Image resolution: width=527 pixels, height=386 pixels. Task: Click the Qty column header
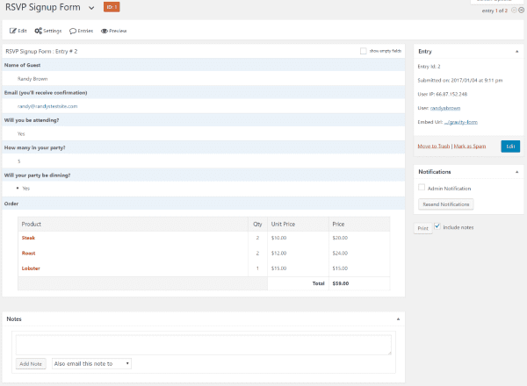pyautogui.click(x=257, y=225)
